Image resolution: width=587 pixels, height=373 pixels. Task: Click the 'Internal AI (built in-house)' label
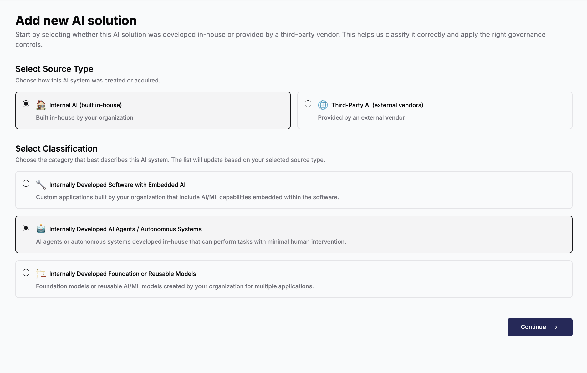click(x=85, y=105)
